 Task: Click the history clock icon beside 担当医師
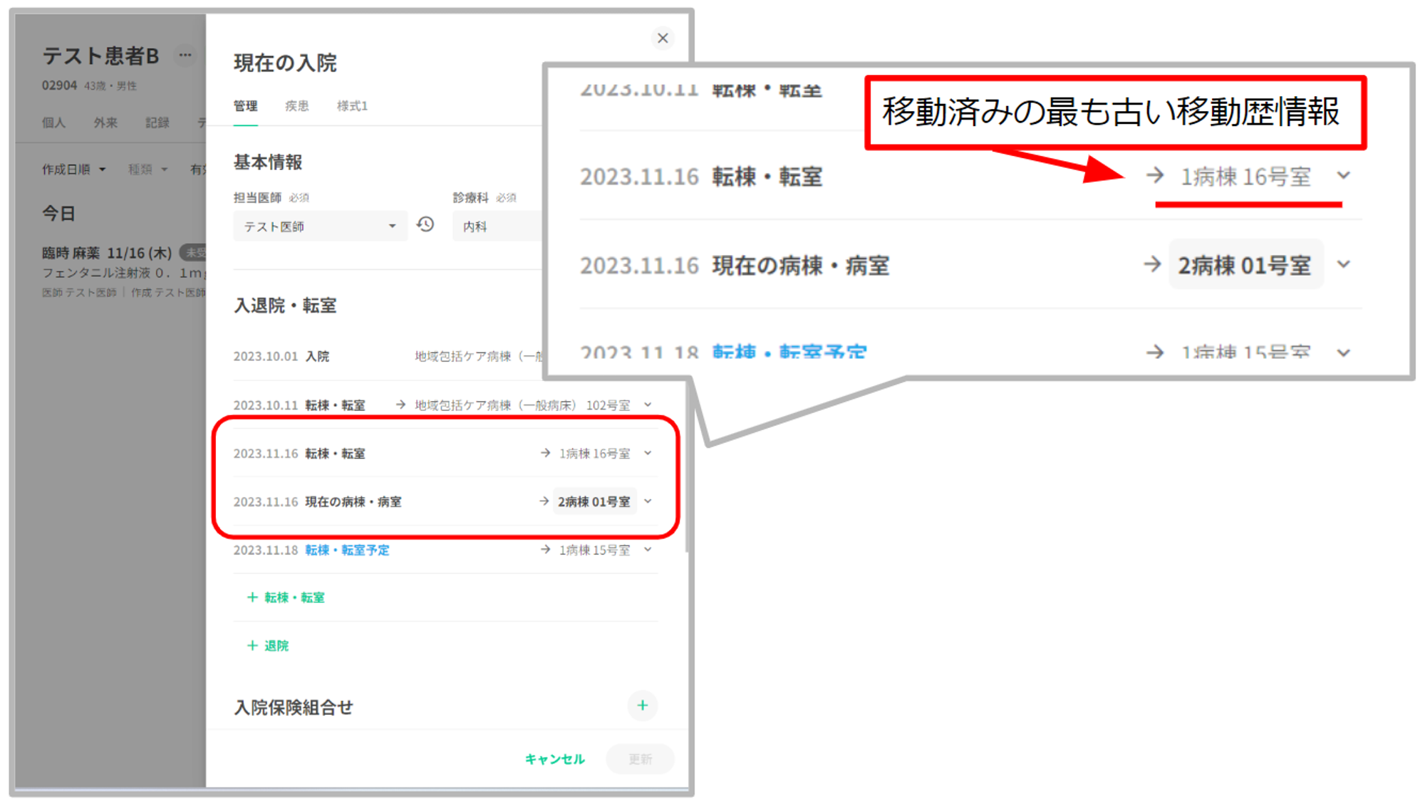(x=425, y=225)
